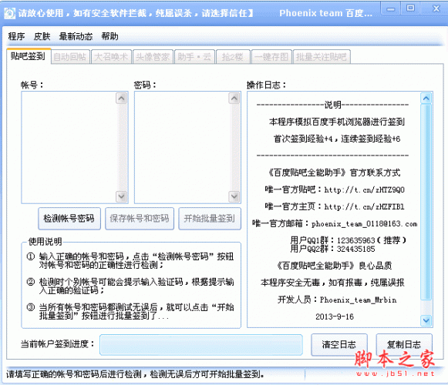The image size is (448, 385).
Task: Click up arrow of 帐号 scrollbar
Action: click(x=121, y=99)
